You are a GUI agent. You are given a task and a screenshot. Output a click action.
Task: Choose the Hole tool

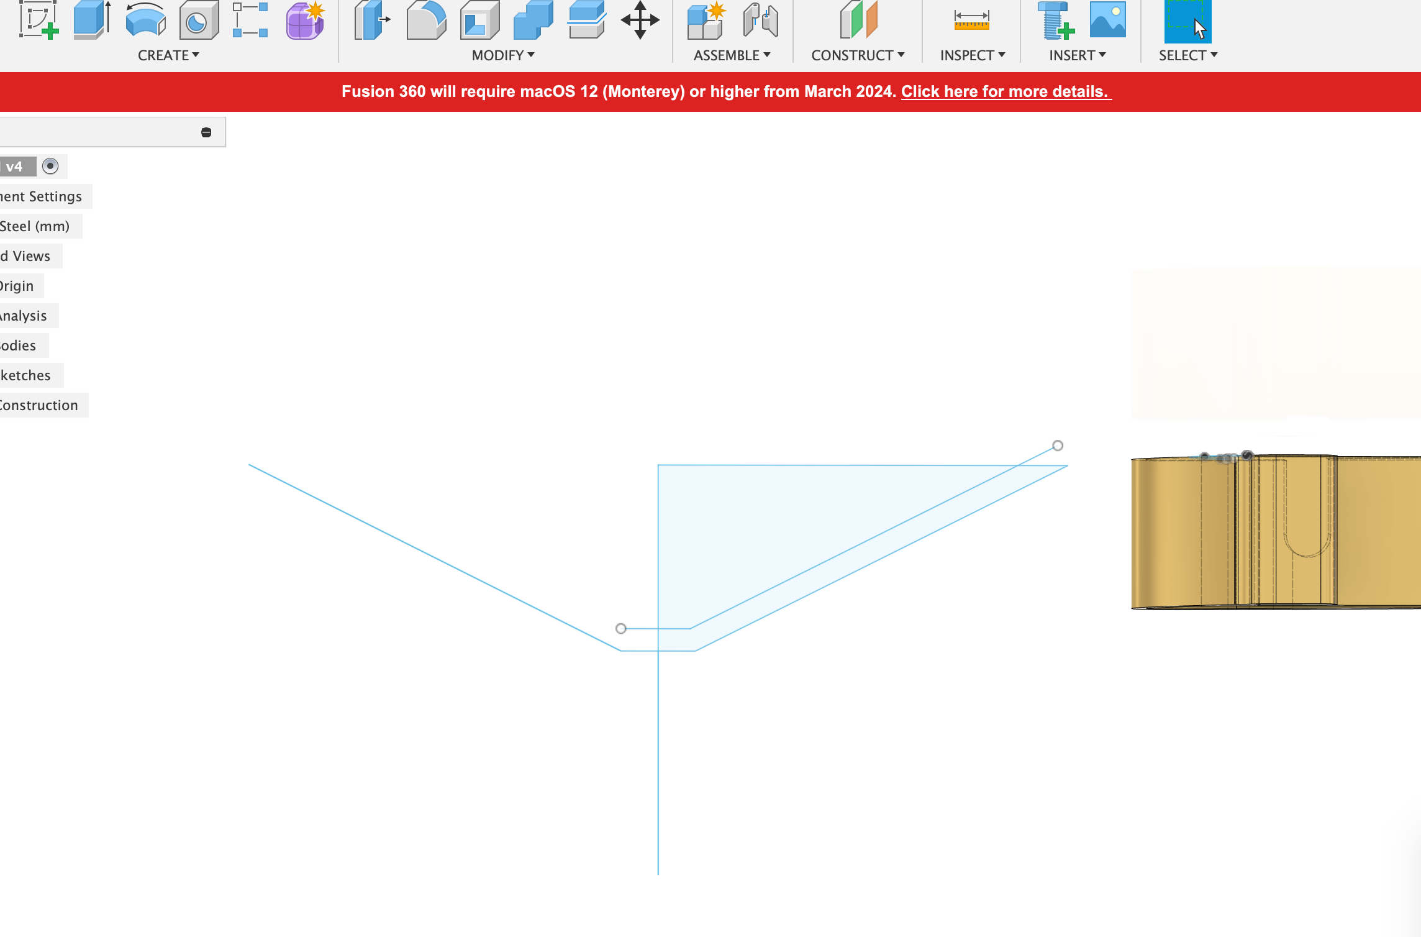click(x=199, y=20)
